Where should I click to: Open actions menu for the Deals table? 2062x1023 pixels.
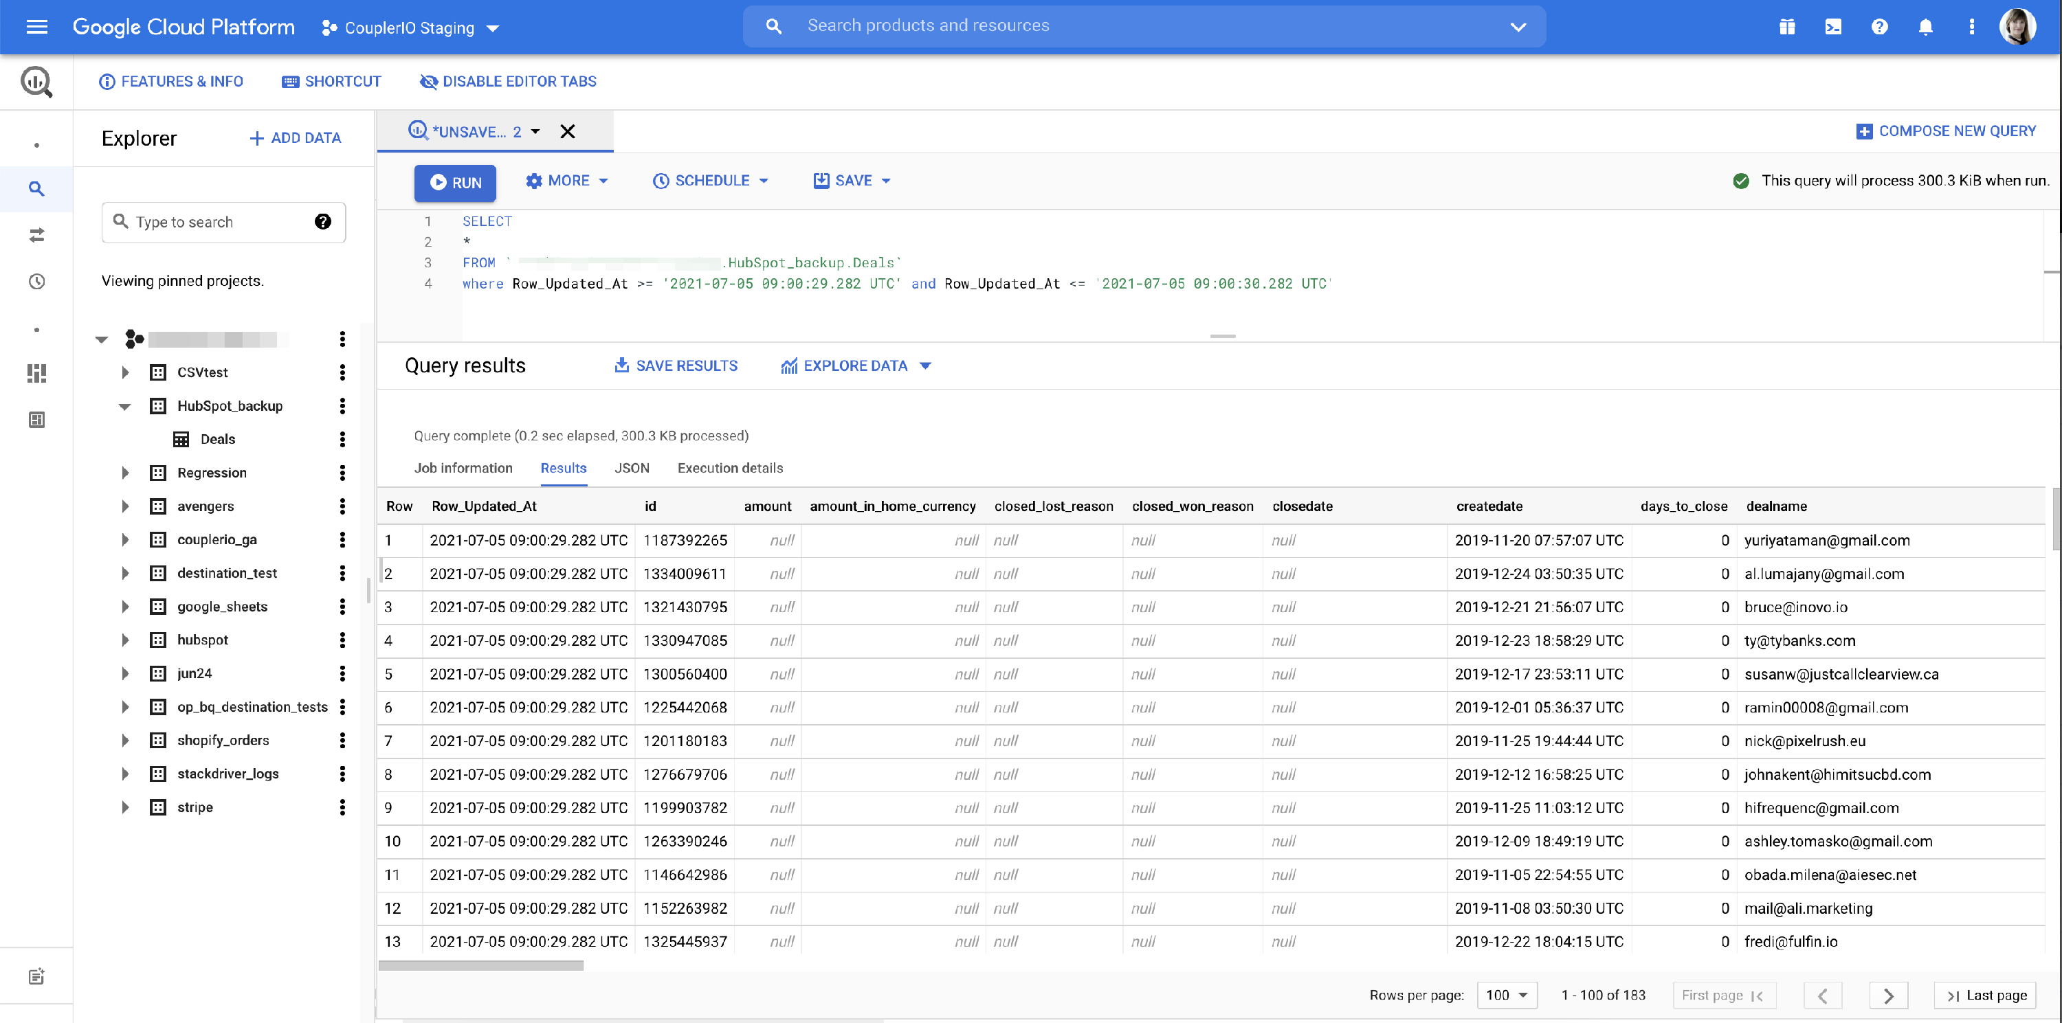pos(342,439)
